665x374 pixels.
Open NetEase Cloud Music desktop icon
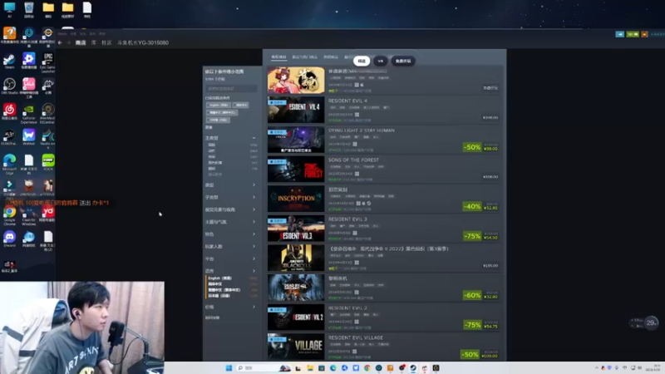9,111
